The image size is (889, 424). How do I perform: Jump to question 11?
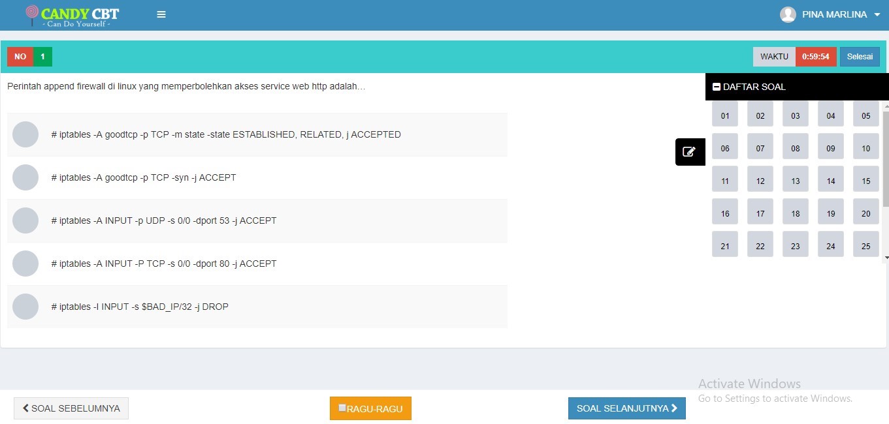click(x=725, y=180)
